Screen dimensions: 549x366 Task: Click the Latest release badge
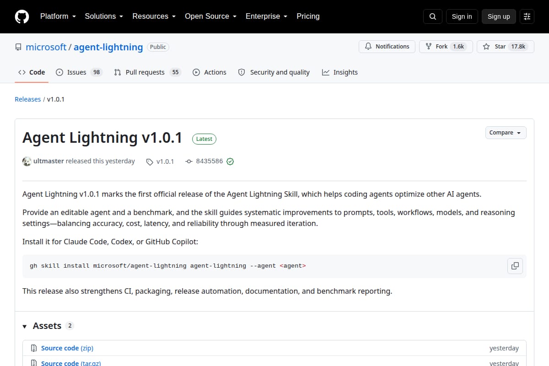coord(204,139)
